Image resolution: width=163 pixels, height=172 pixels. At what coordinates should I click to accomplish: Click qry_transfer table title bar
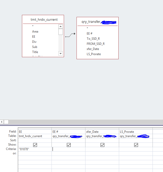pyautogui.click(x=97, y=22)
